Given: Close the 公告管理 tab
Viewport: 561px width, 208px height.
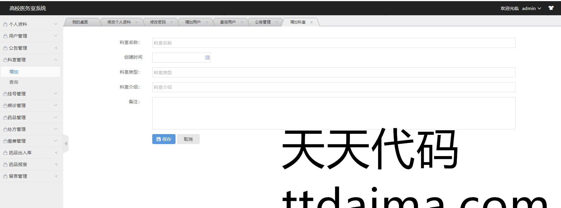Looking at the screenshot, I should 277,22.
